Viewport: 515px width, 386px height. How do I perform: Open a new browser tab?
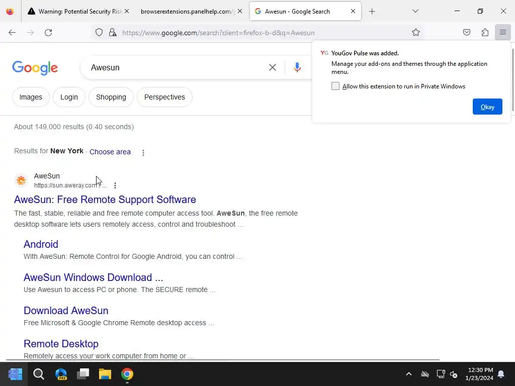372,12
